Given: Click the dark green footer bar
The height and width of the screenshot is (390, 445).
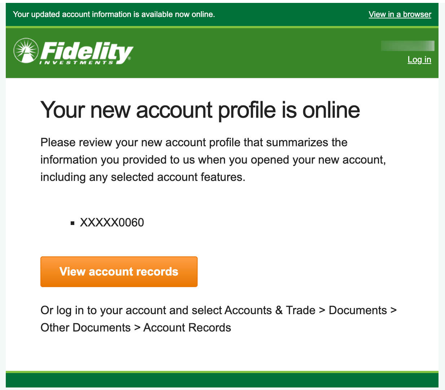Looking at the screenshot, I should 222,380.
